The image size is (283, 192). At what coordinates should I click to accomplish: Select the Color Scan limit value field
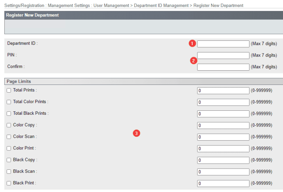223,137
